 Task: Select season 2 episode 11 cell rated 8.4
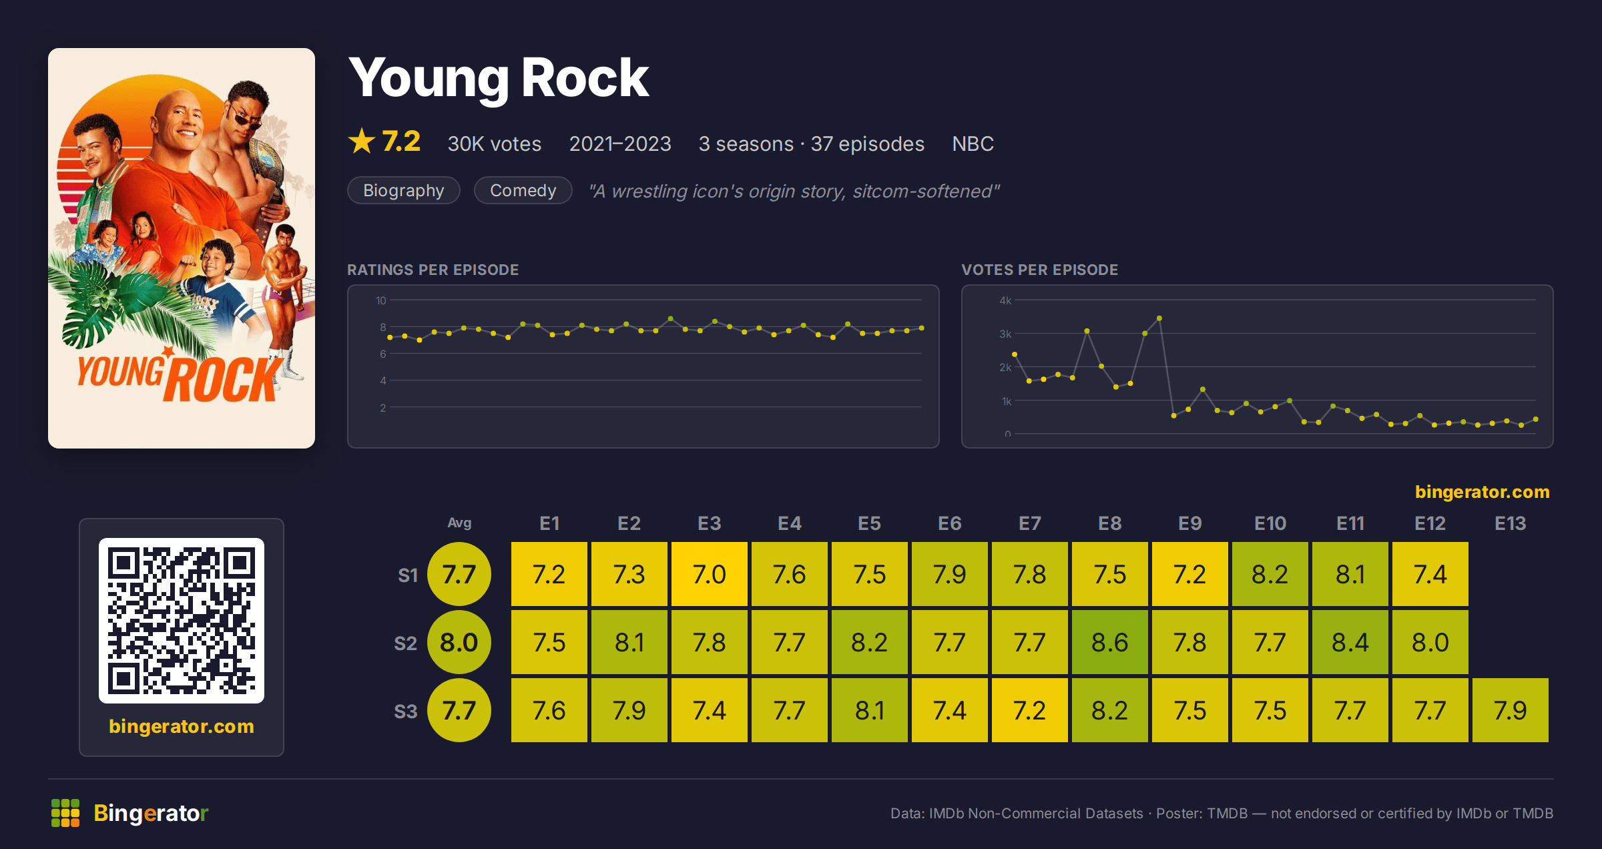tap(1350, 642)
